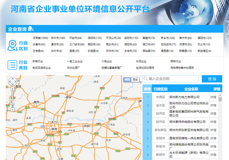The height and width of the screenshot is (160, 229).
Task: Click the map pan direction control
Action: coord(12,82)
